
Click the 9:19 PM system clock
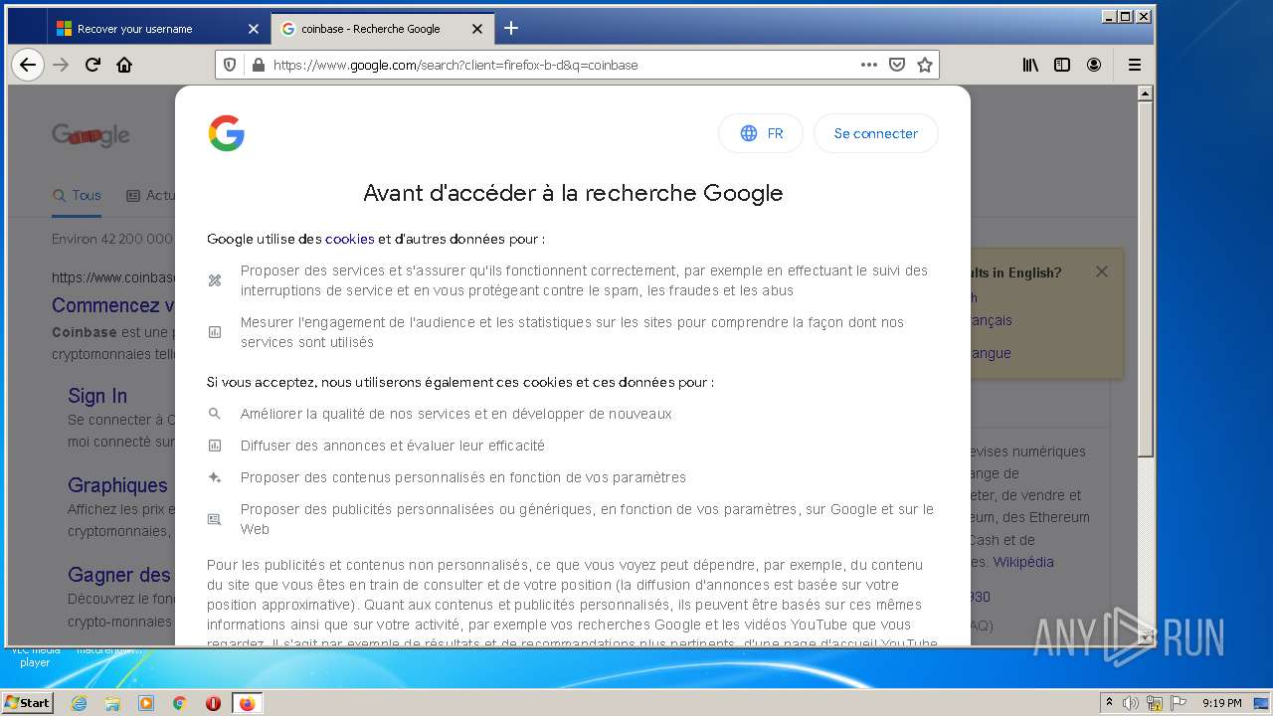coord(1221,703)
